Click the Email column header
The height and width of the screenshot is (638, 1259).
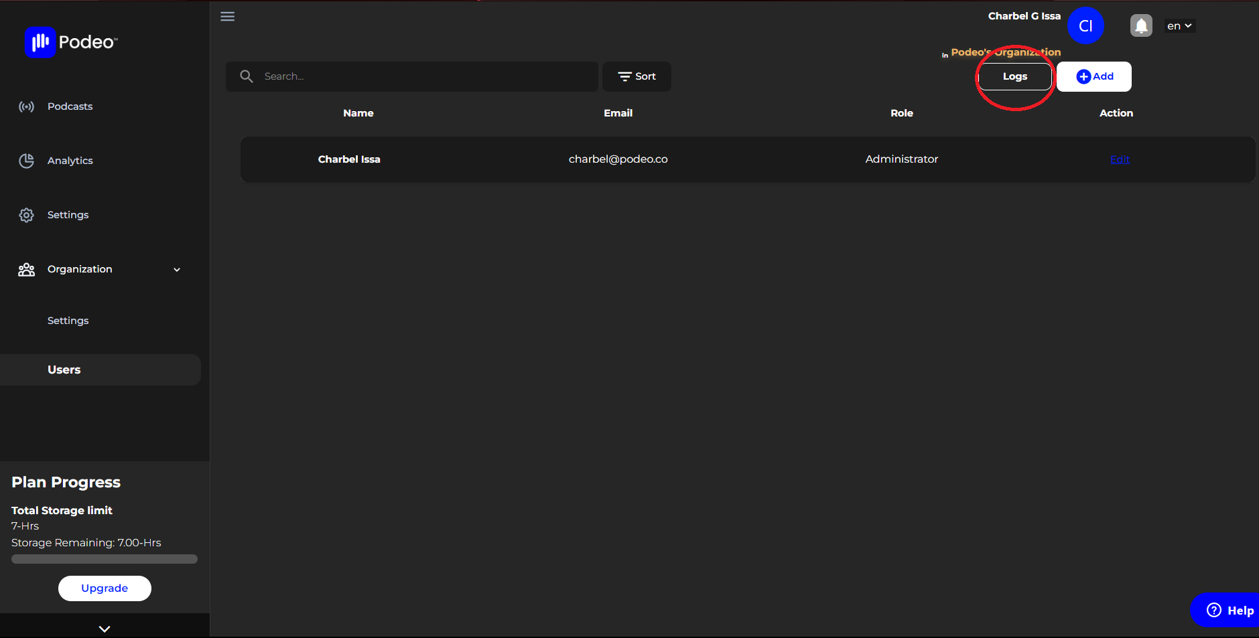pyautogui.click(x=618, y=113)
